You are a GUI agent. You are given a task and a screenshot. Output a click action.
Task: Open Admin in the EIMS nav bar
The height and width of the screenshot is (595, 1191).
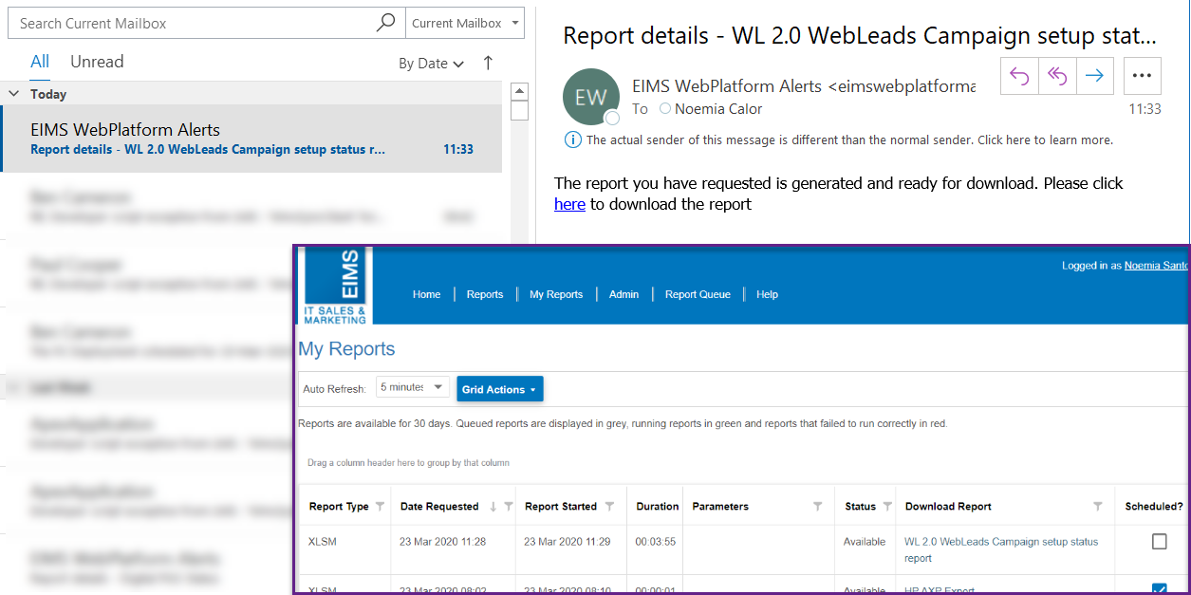623,294
